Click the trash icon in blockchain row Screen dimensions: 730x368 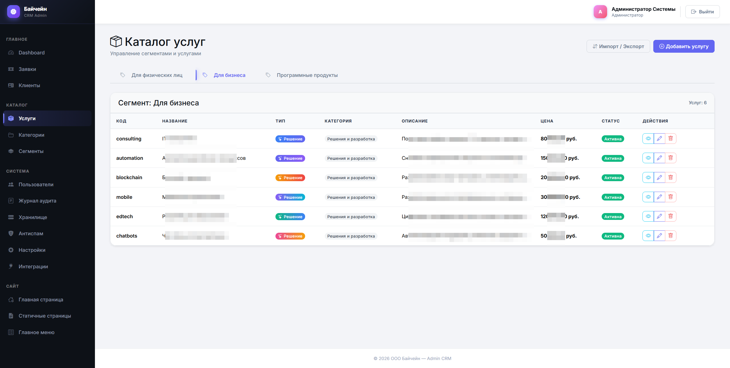pyautogui.click(x=670, y=177)
